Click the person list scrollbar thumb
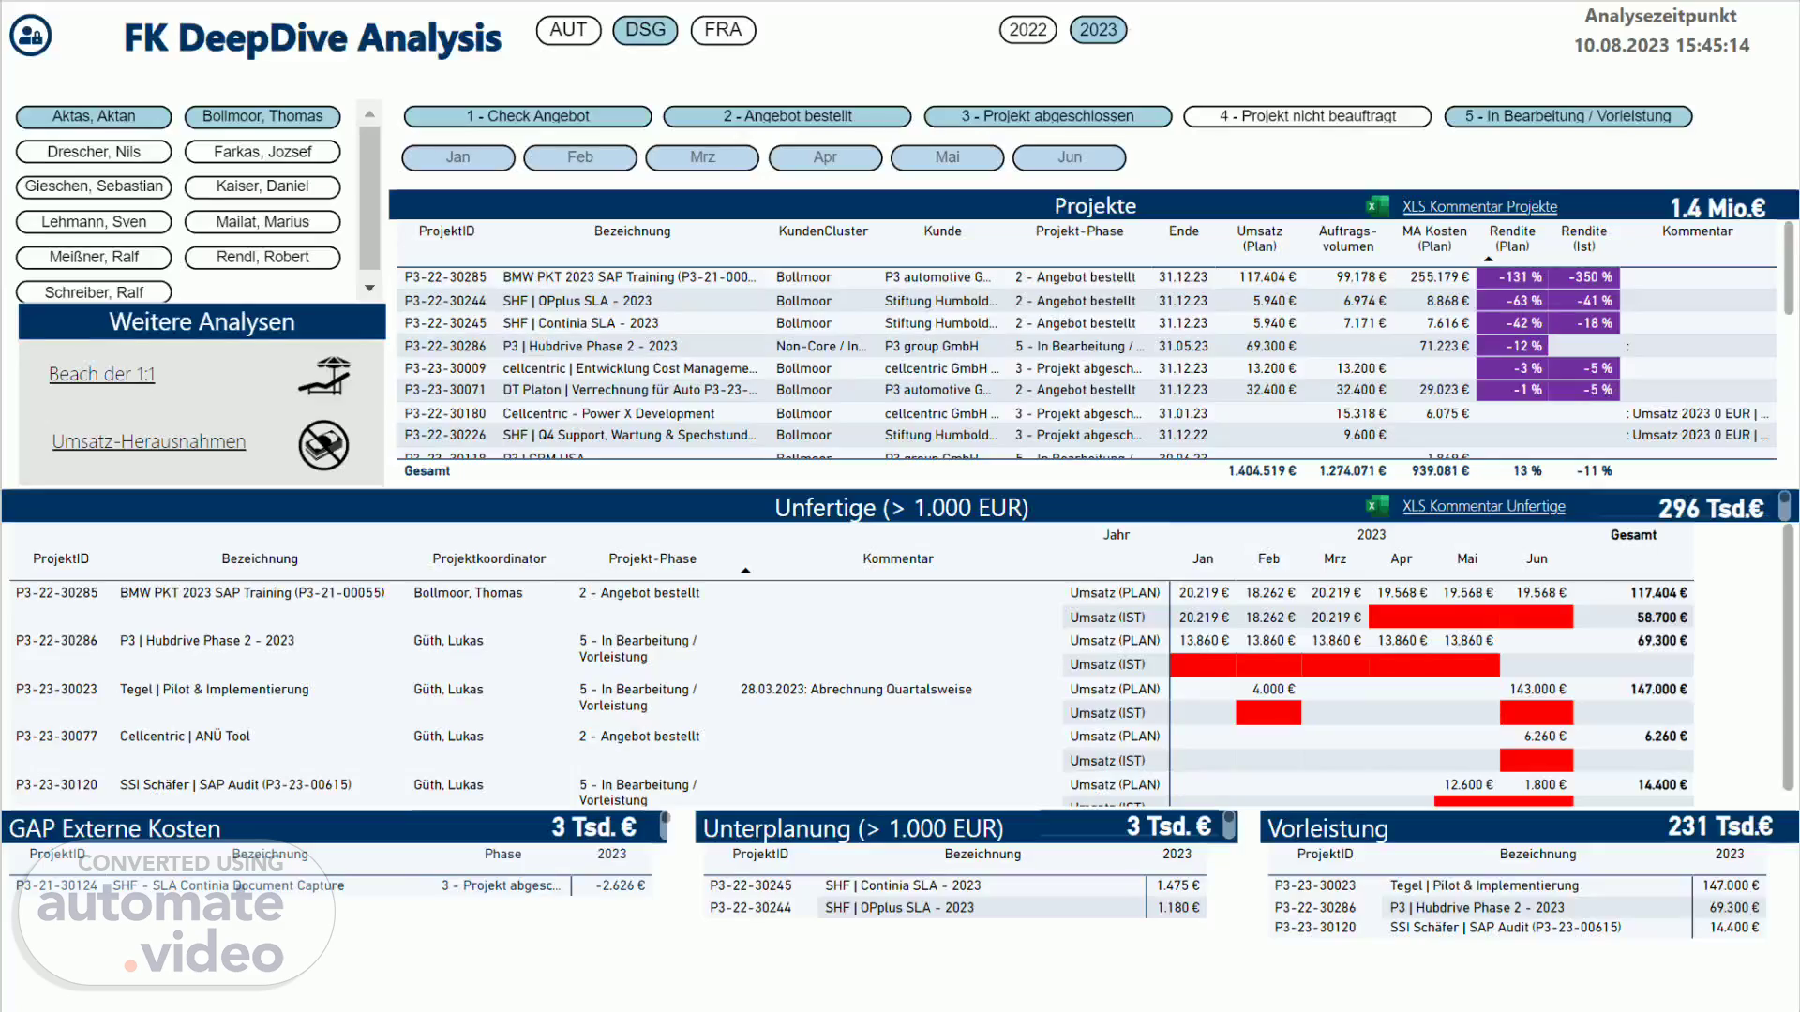 [369, 198]
